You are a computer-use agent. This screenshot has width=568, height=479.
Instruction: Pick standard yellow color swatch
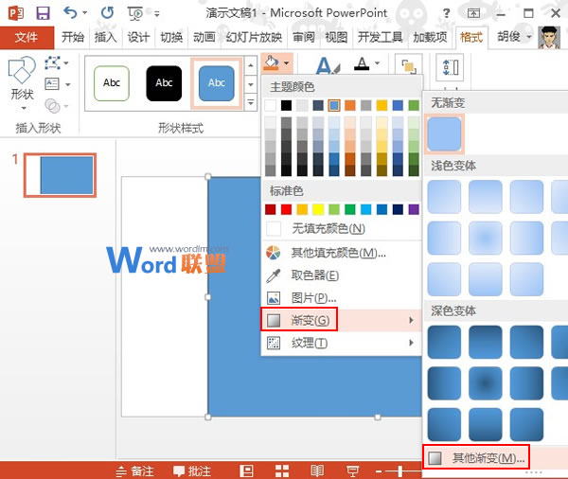318,209
